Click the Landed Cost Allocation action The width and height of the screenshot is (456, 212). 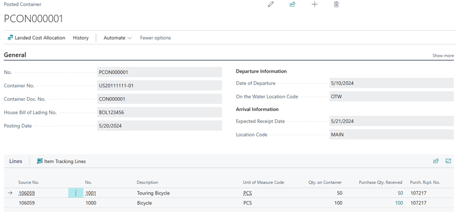pyautogui.click(x=37, y=38)
